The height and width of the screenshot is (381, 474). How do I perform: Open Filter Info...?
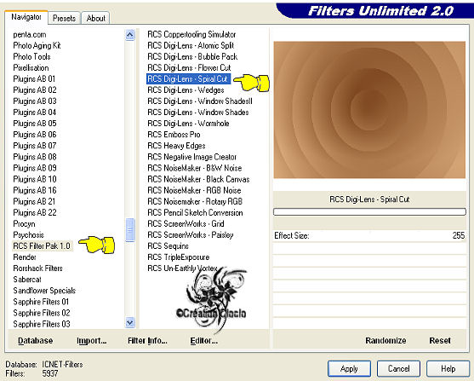click(x=147, y=341)
